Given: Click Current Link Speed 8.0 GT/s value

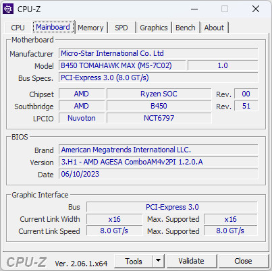Looking at the screenshot, I should click(115, 231).
